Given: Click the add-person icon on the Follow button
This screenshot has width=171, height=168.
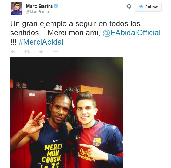Looking at the screenshot, I should pyautogui.click(x=141, y=7).
